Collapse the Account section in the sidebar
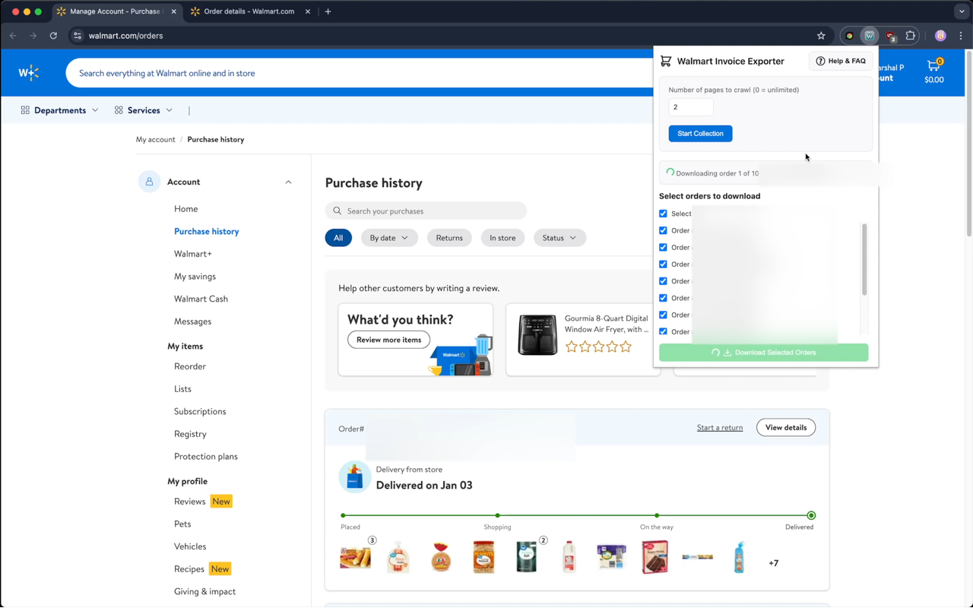 288,182
